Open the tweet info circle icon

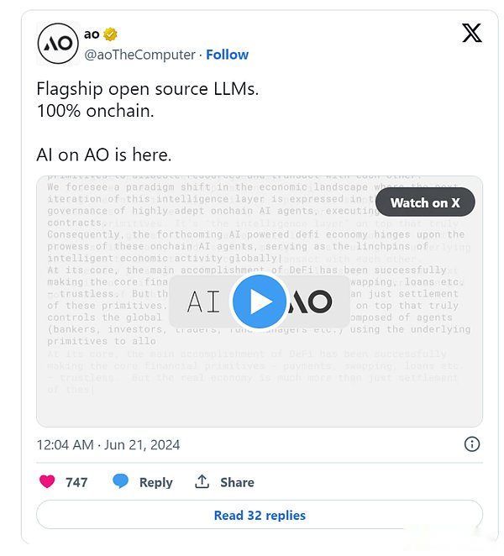(x=472, y=444)
